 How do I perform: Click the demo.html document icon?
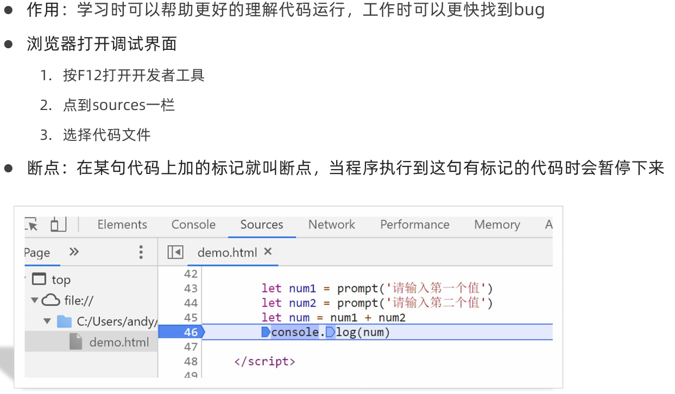[76, 341]
